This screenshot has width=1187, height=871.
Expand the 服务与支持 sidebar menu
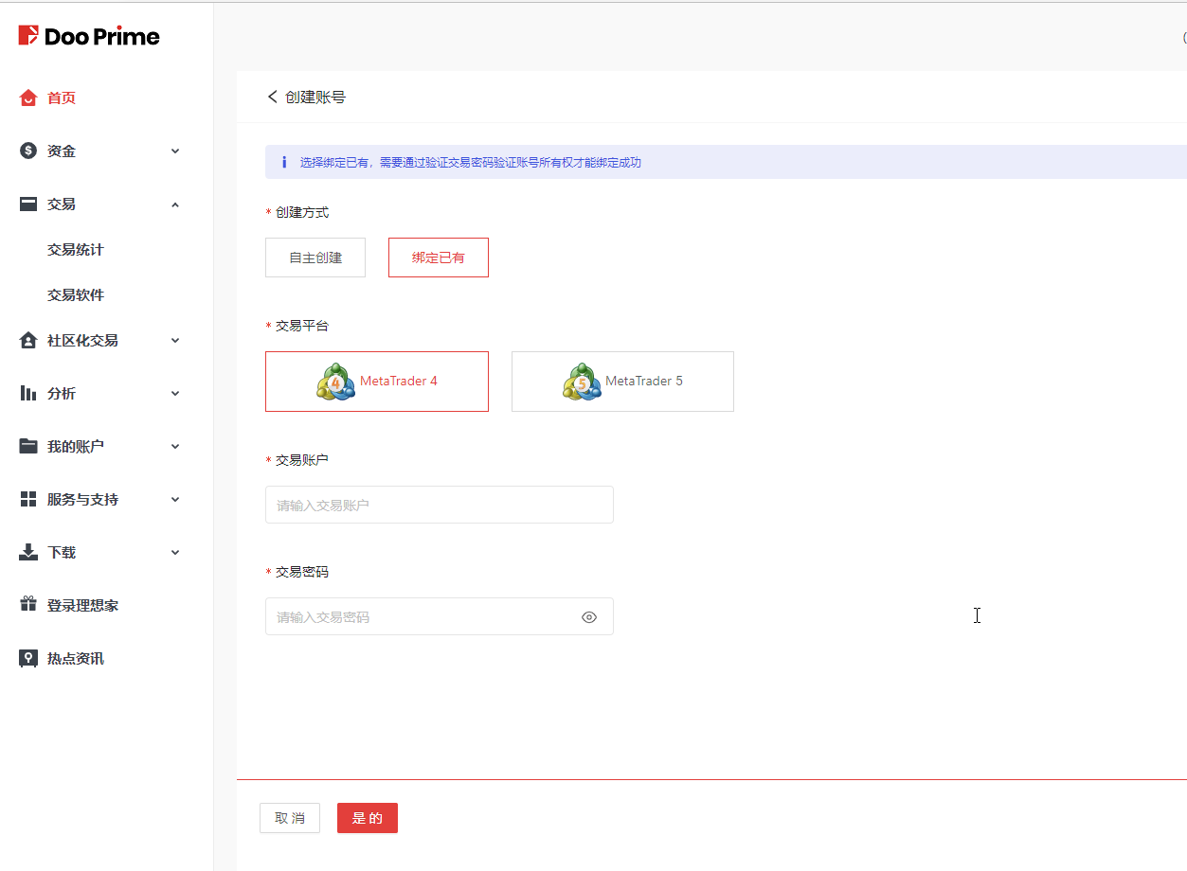(x=175, y=500)
